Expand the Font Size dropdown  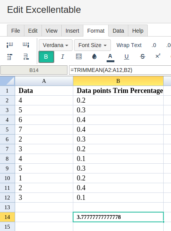[92, 45]
